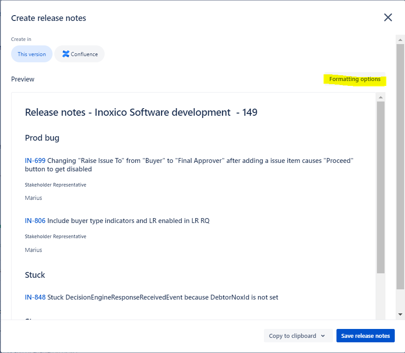Click dialog outer scrollbar down arrow
Image resolution: width=405 pixels, height=353 pixels.
coord(401,315)
